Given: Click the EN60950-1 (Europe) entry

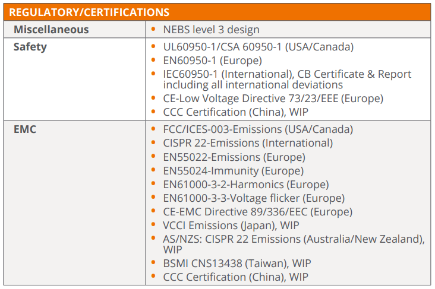Looking at the screenshot, I should (212, 61).
